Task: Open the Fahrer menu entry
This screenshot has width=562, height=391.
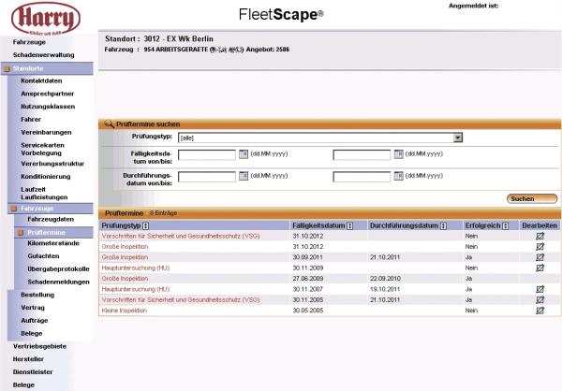Action: [31, 120]
